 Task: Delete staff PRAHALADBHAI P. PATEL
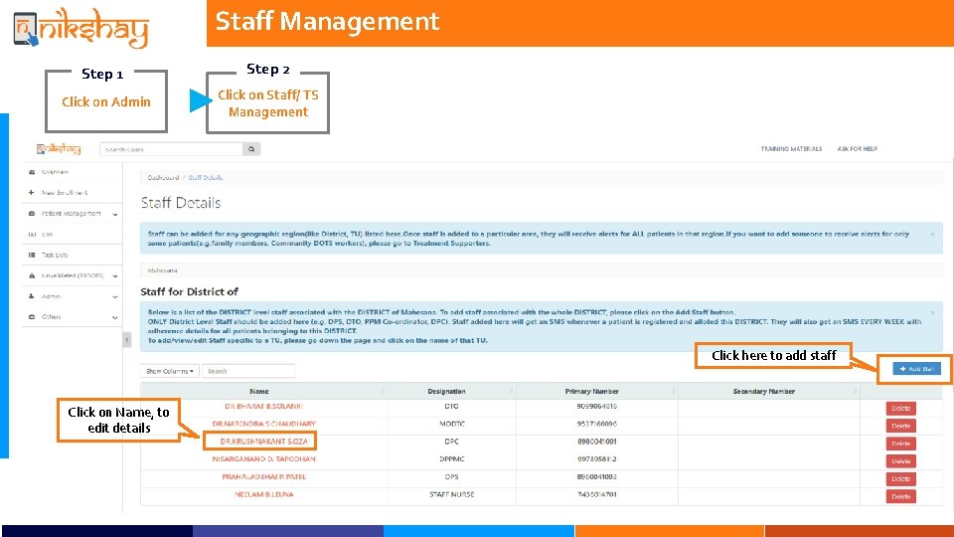pyautogui.click(x=900, y=479)
